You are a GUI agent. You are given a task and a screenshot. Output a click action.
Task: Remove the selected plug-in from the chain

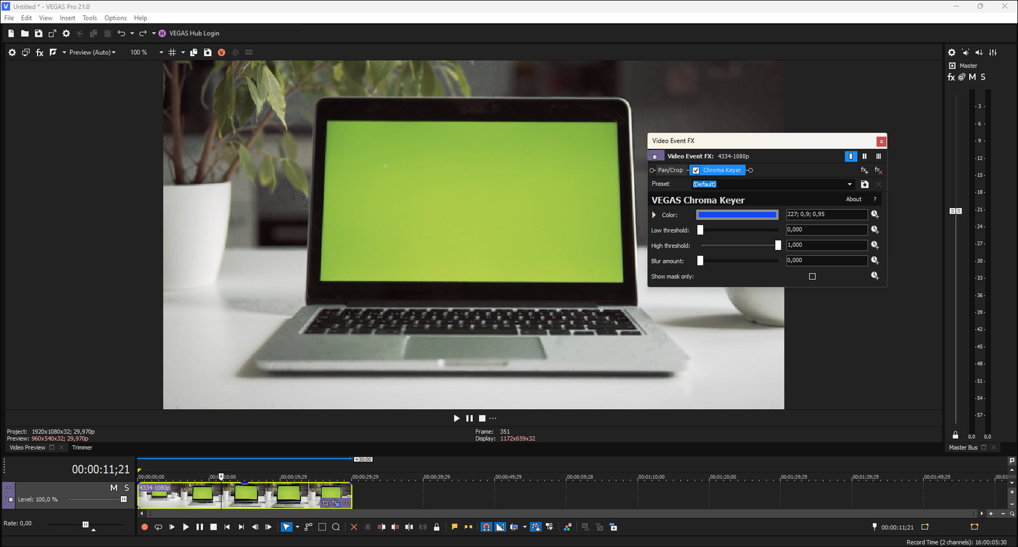coord(878,170)
